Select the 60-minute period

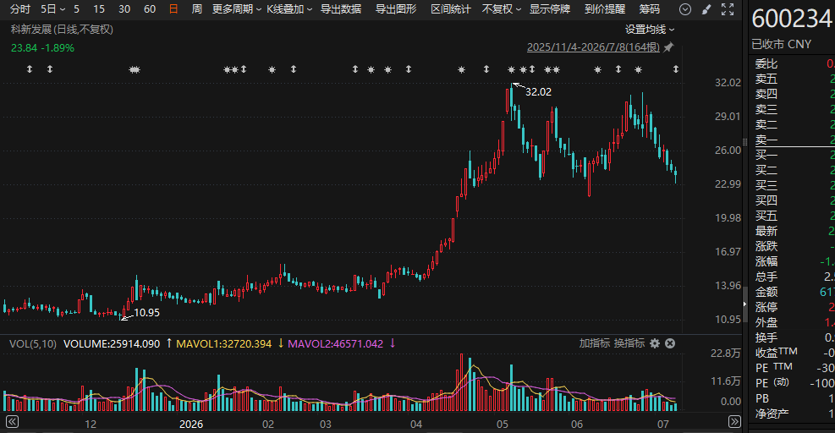pos(151,9)
